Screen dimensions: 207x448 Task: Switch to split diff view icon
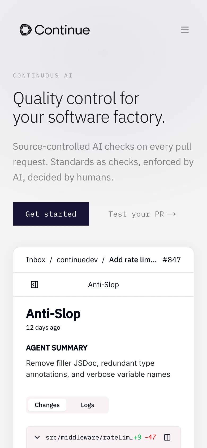pyautogui.click(x=167, y=437)
